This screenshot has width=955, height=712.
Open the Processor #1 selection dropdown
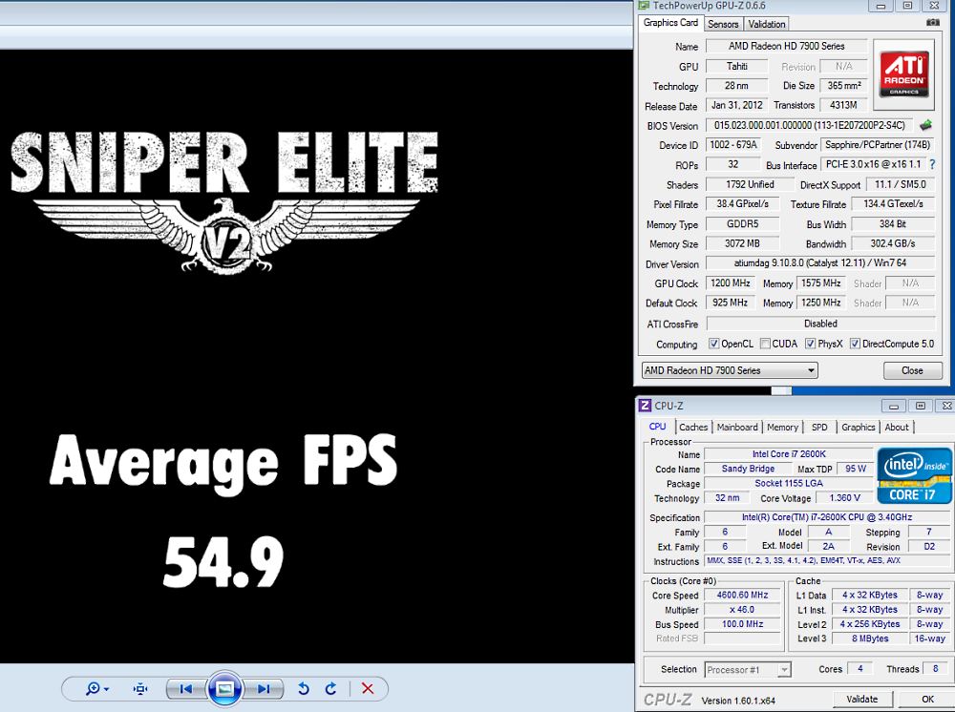[x=748, y=669]
